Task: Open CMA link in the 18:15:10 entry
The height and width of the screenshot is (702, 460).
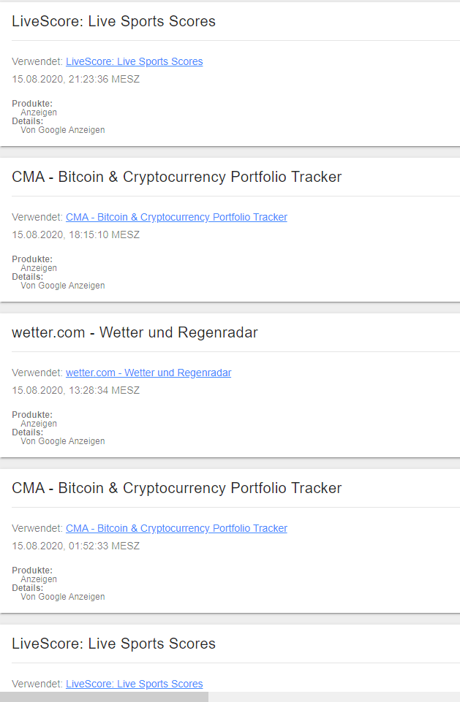Action: tap(176, 217)
